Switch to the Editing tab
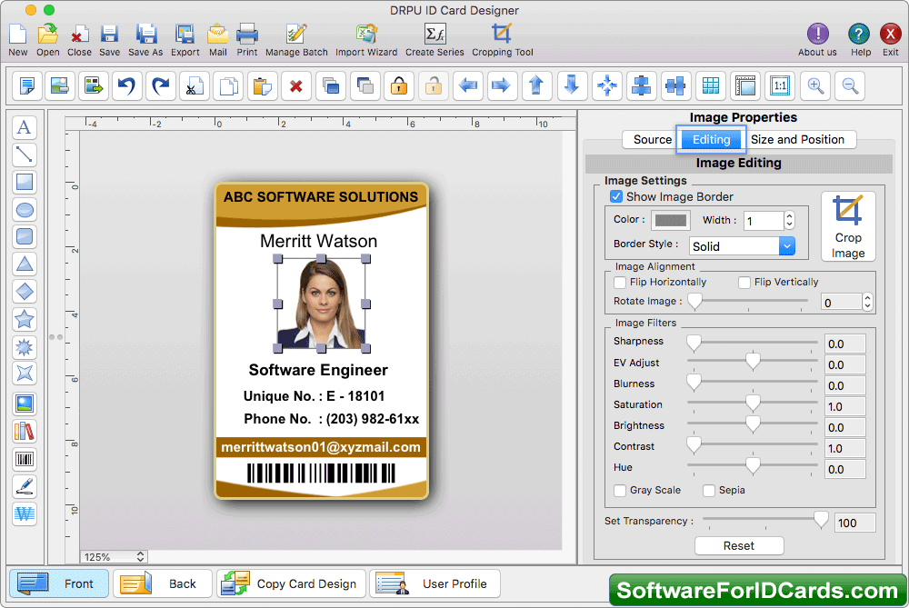Screen dimensions: 909x608 click(x=711, y=140)
